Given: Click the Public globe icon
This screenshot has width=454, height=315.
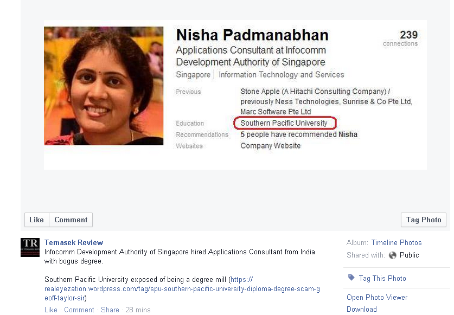Looking at the screenshot, I should click(x=393, y=255).
